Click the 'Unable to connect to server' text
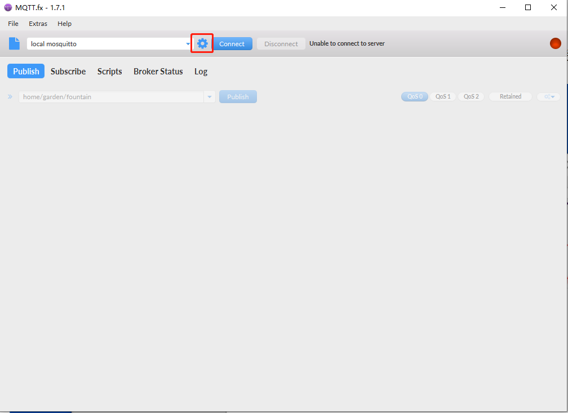The height and width of the screenshot is (413, 568). click(347, 43)
